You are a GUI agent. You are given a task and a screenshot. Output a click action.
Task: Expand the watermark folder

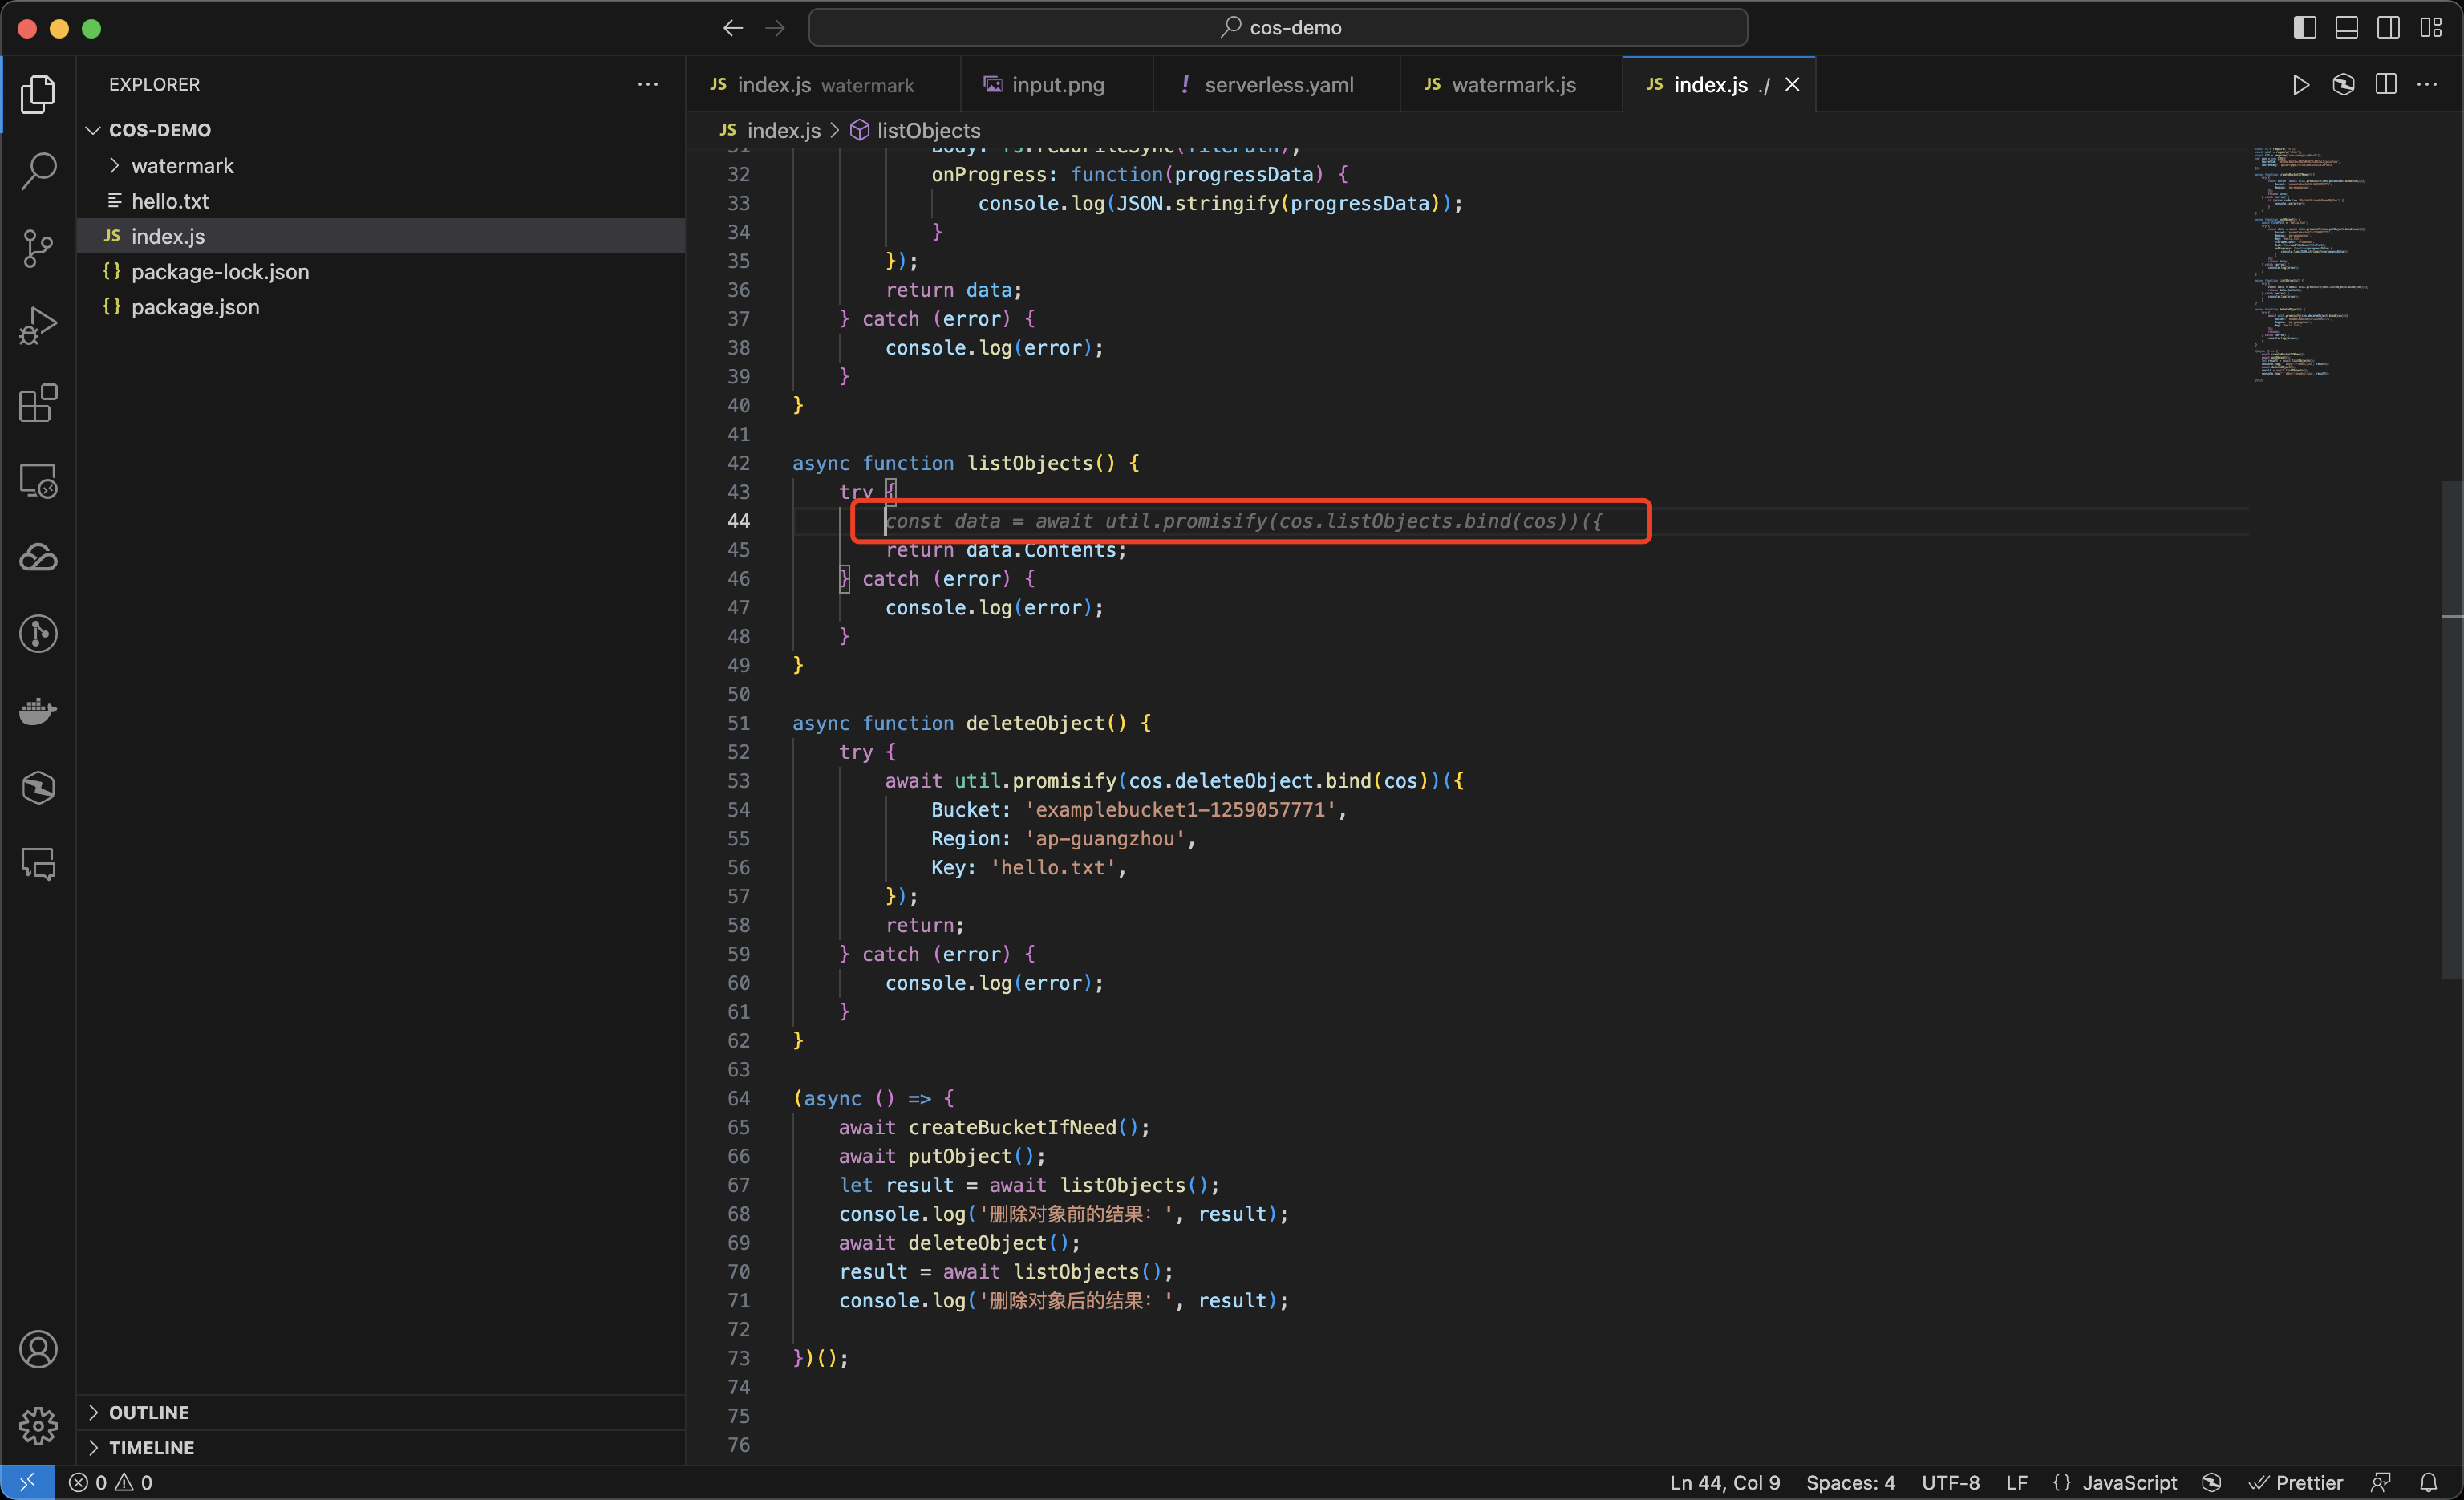tap(182, 166)
